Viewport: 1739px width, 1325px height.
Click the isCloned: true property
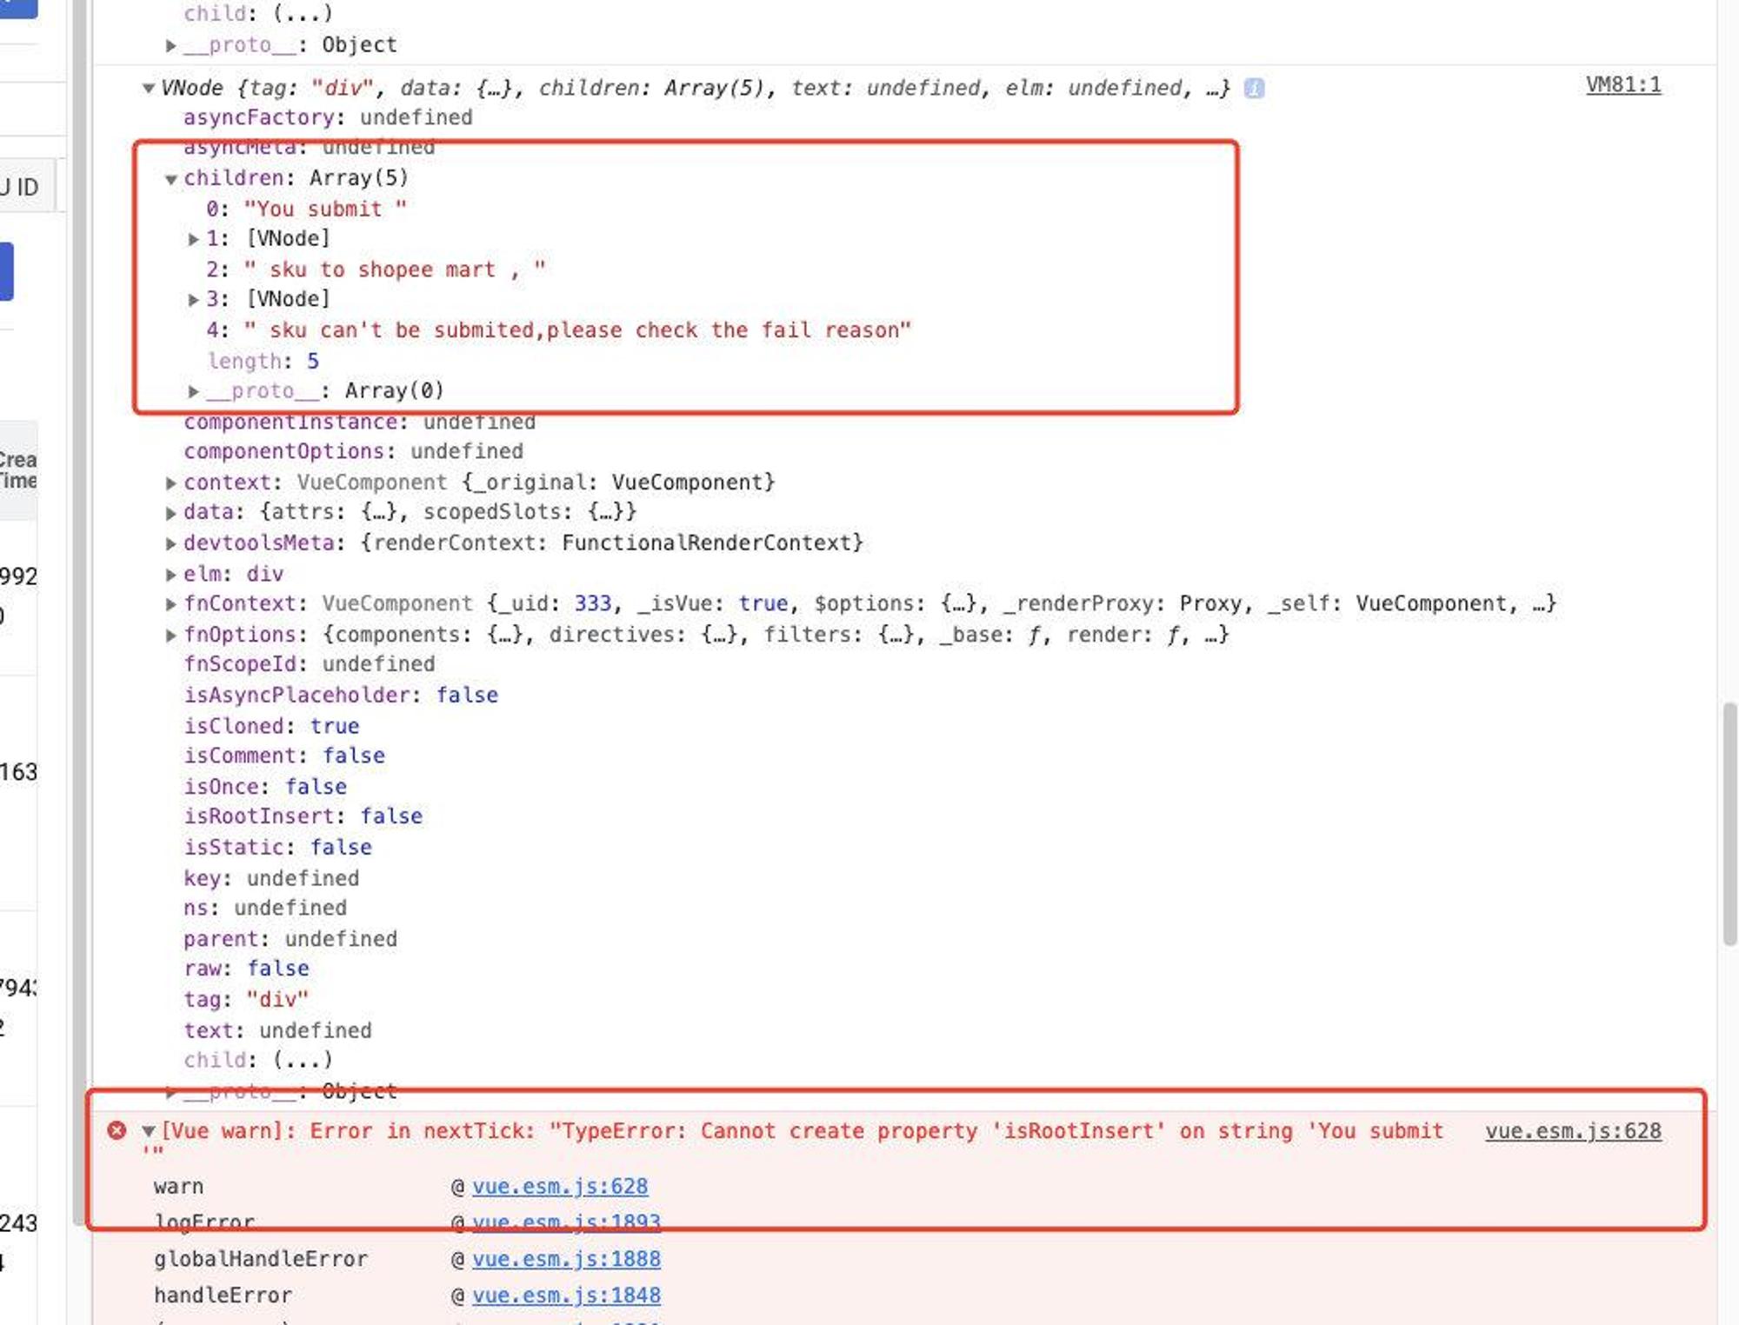(x=271, y=725)
